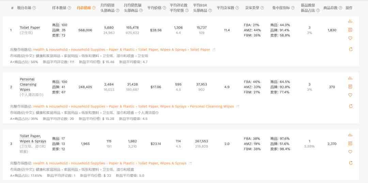Sort by the 商品总数 column header
Screen dimensions: 368x183
[331, 8]
